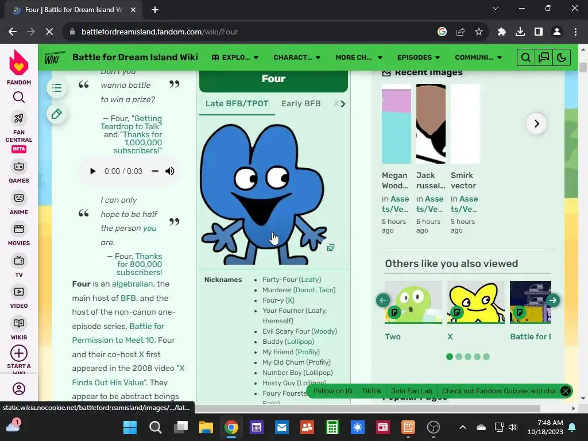
Task: Click the Google icon in address bar
Action: [x=442, y=32]
